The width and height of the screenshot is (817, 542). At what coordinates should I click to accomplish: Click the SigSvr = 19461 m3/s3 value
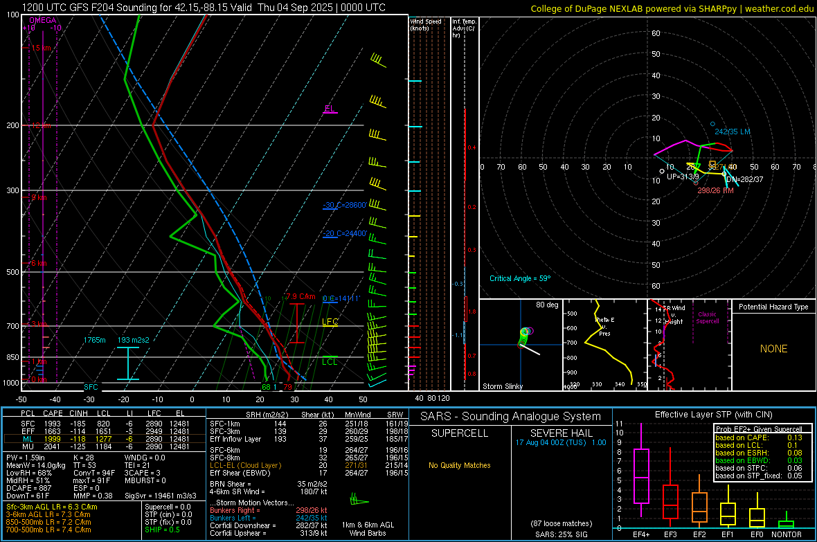(161, 496)
